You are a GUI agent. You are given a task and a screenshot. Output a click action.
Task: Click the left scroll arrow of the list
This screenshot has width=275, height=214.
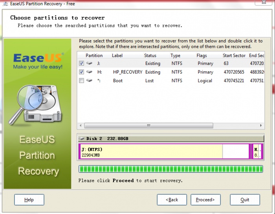click(x=81, y=125)
